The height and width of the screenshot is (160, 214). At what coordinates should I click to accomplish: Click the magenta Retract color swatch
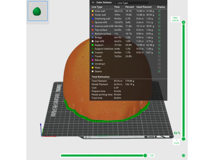(x=93, y=60)
